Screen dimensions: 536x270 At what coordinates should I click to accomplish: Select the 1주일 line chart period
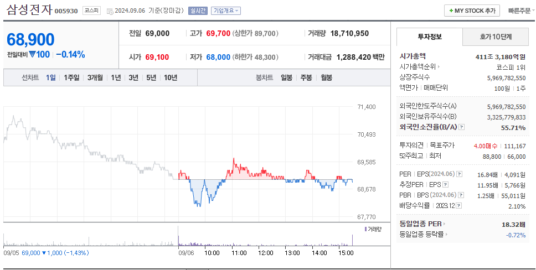pyautogui.click(x=71, y=77)
